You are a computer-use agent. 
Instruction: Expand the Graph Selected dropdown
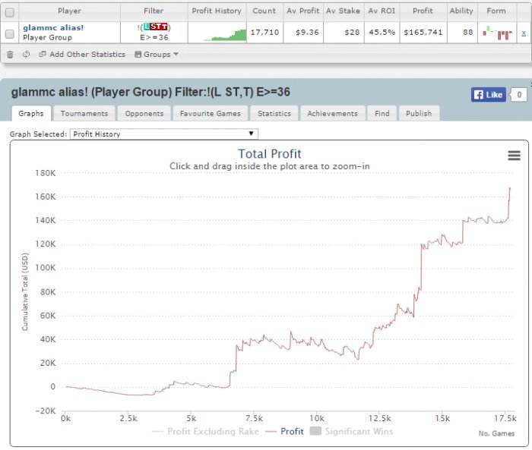pyautogui.click(x=164, y=134)
